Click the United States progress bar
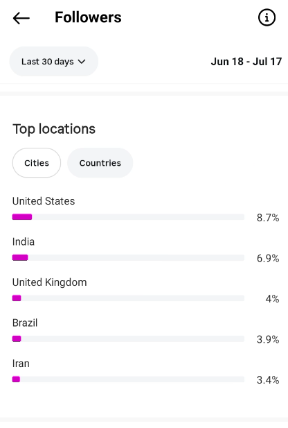 (128, 217)
